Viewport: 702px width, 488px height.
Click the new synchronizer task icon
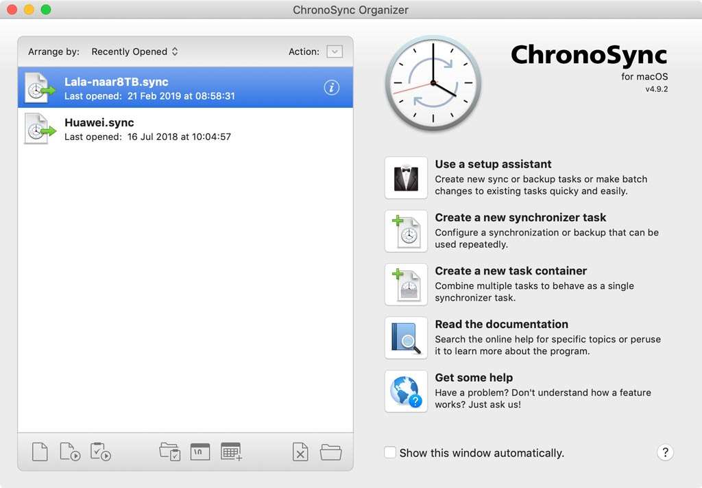click(406, 231)
